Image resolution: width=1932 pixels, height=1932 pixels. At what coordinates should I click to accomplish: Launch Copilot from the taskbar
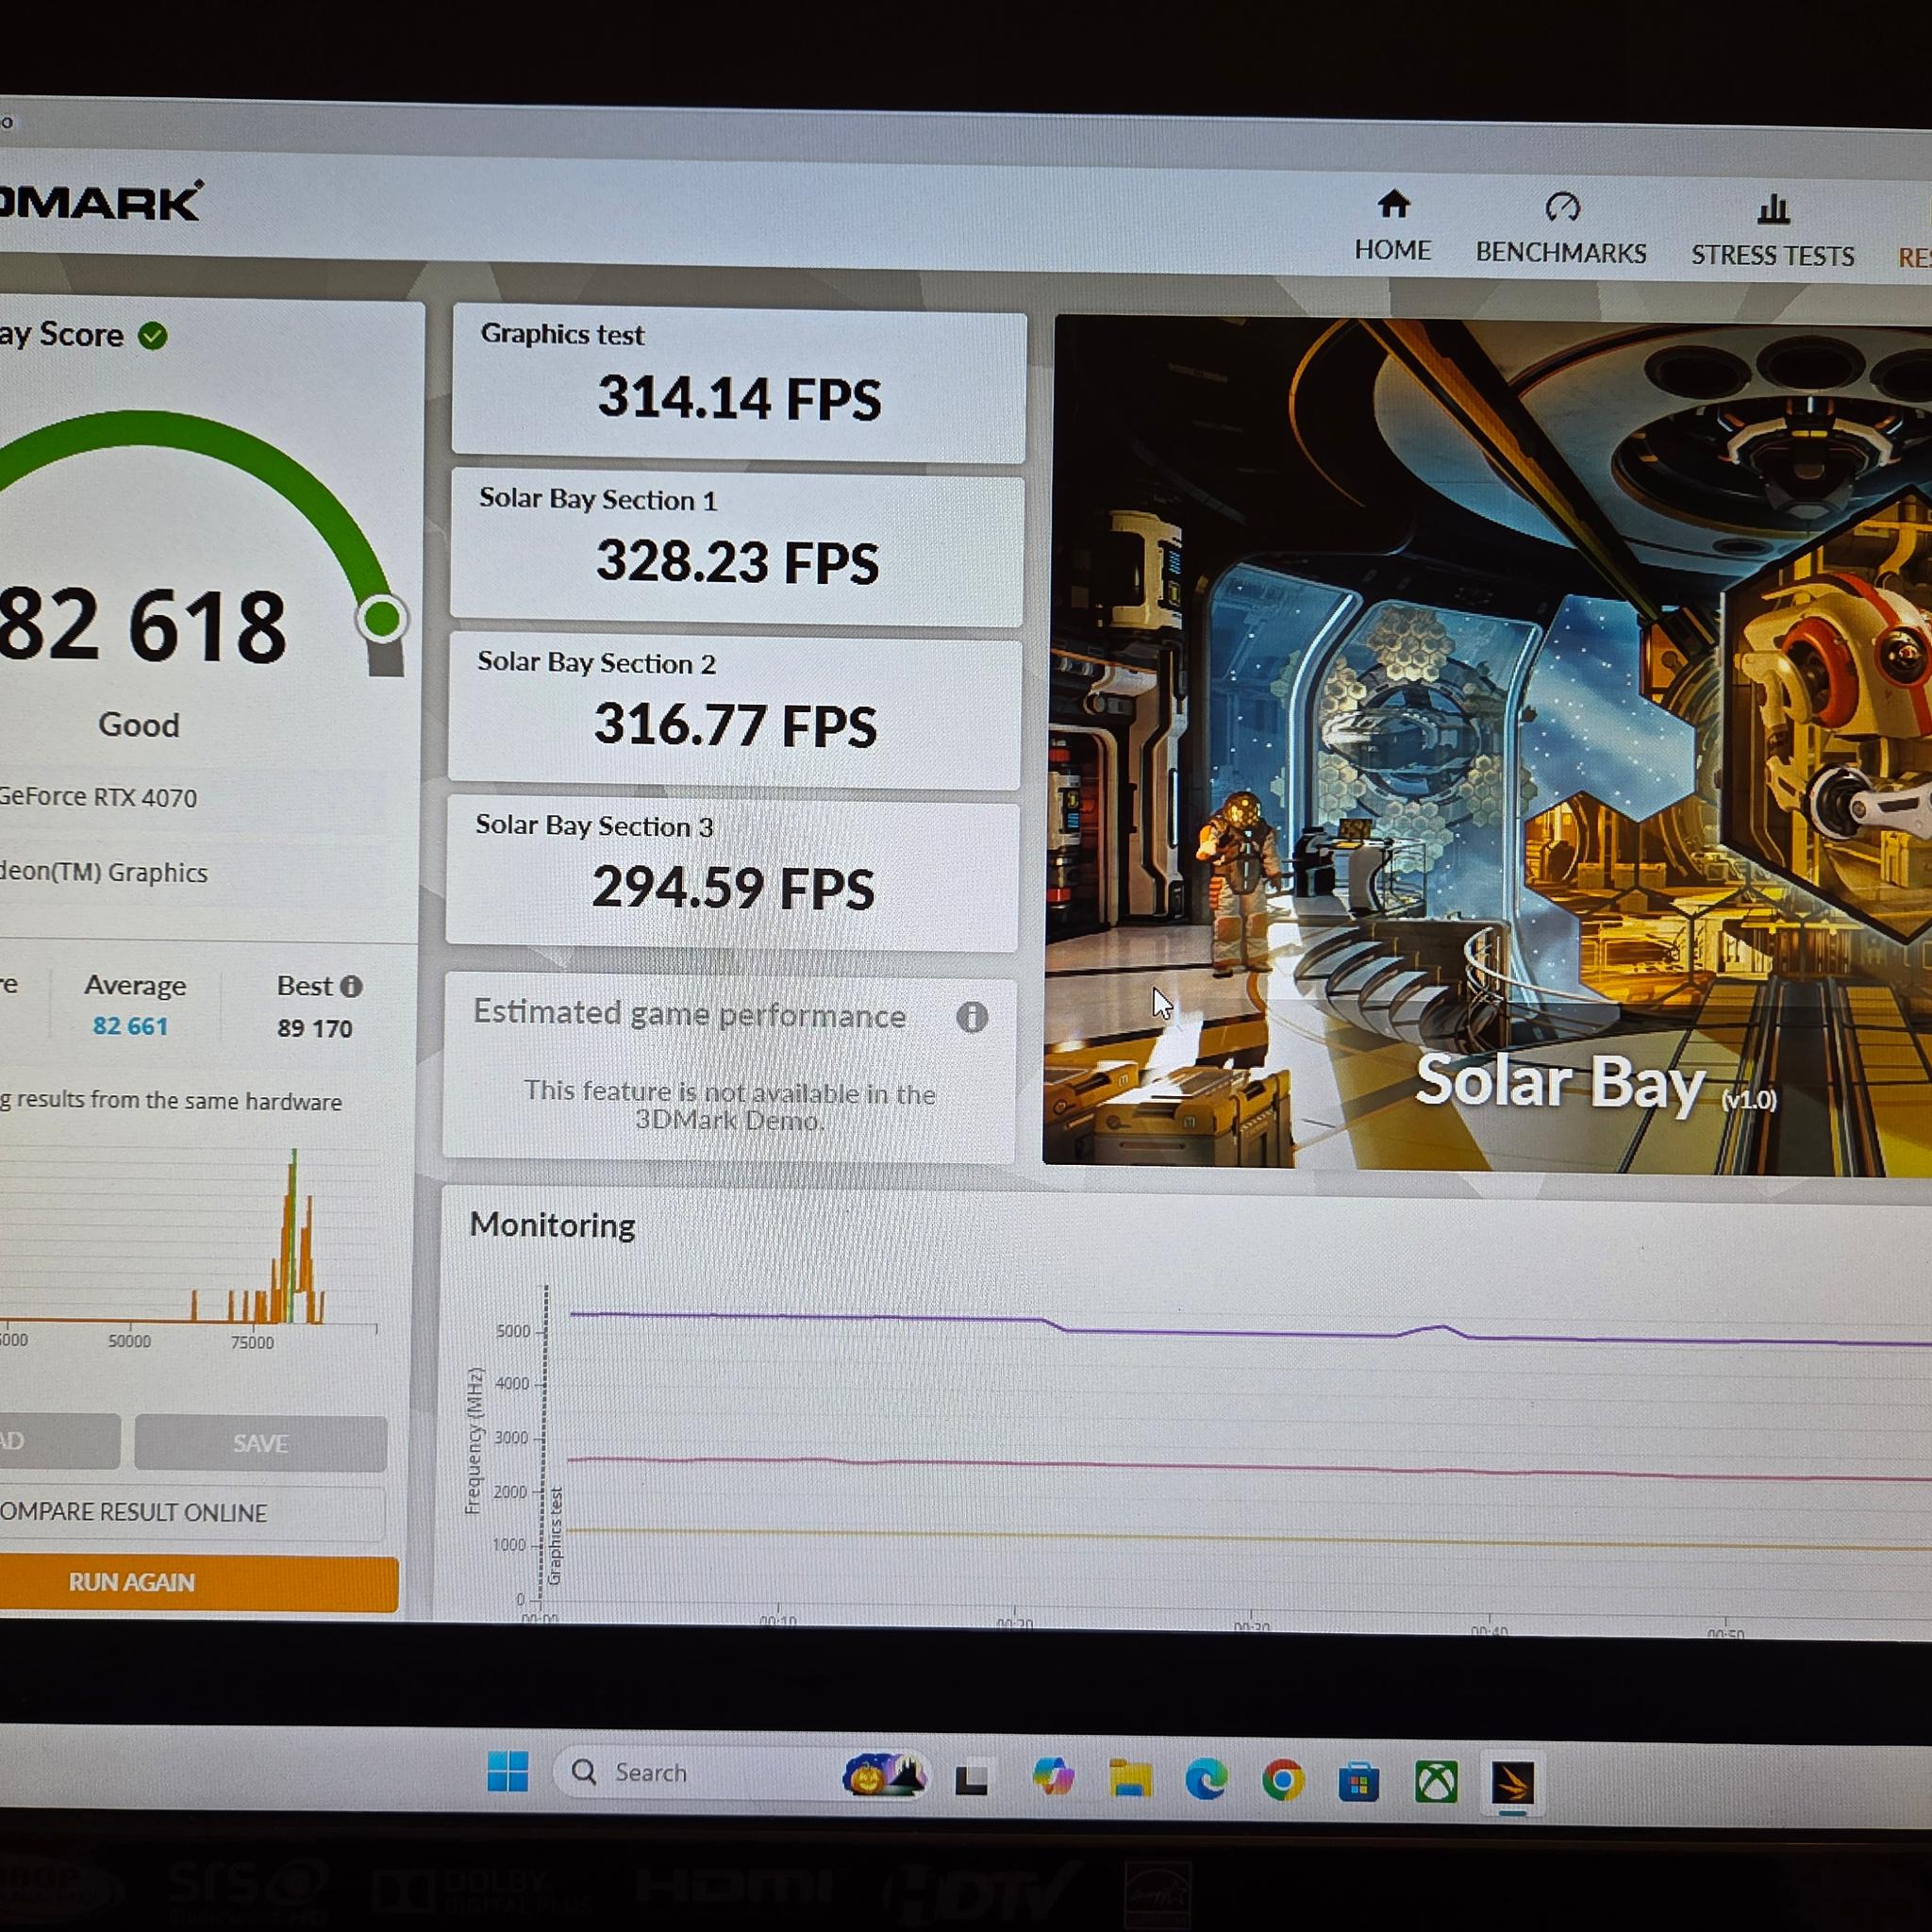click(x=1053, y=1778)
